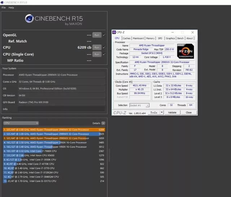Image resolution: width=231 pixels, height=197 pixels.
Task: Click Max TDP 250.0 W value
Action: [x=169, y=49]
